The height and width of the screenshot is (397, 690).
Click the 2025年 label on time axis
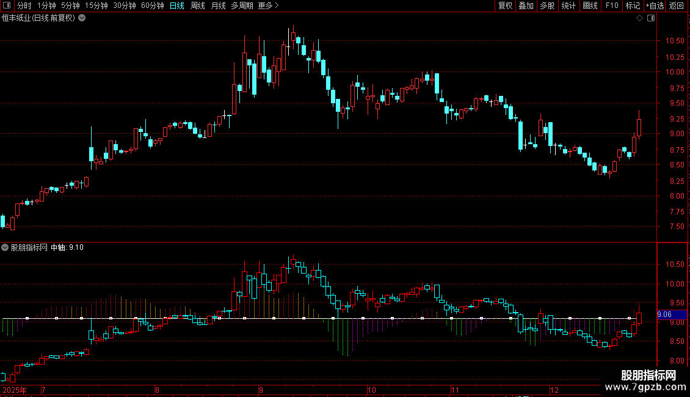(x=15, y=390)
